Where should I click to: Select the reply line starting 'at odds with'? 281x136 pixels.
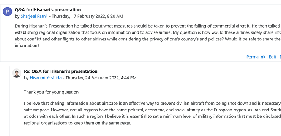(x=153, y=116)
